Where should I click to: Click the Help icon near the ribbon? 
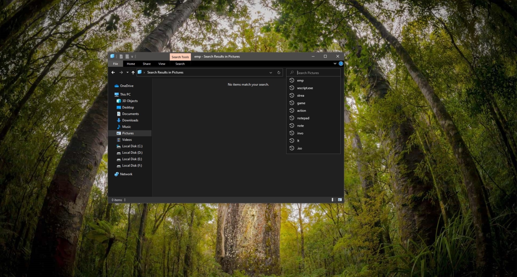click(341, 63)
